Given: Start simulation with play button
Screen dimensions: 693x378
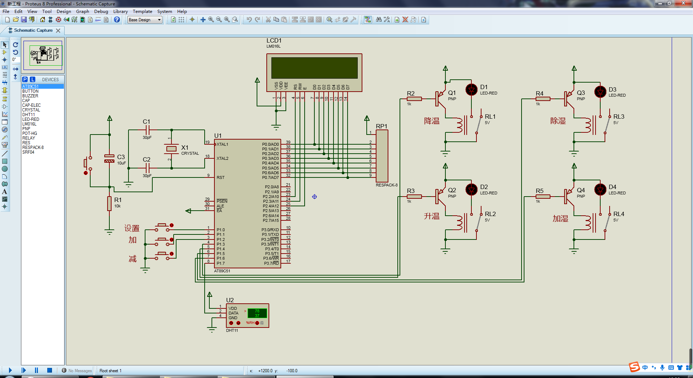Looking at the screenshot, I should (x=10, y=370).
